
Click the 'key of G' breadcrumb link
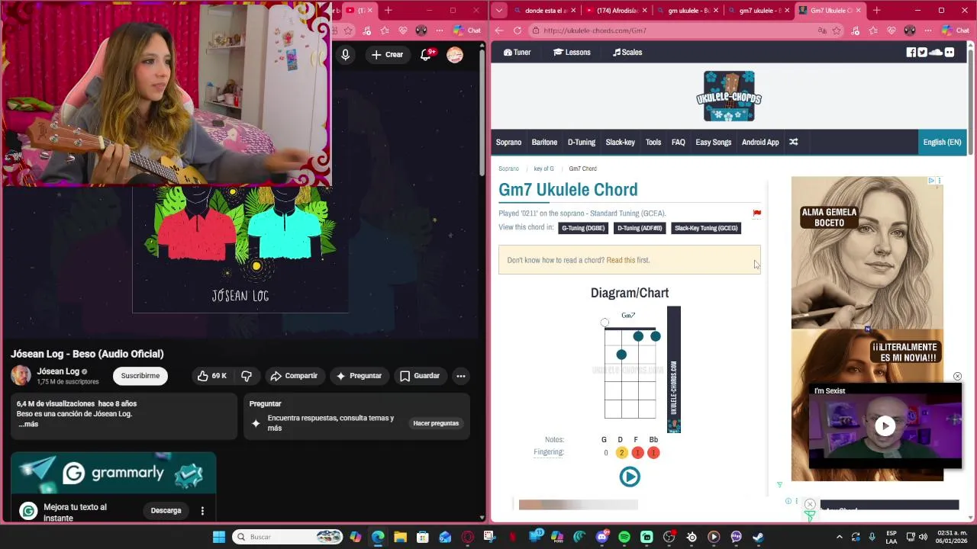click(x=543, y=169)
